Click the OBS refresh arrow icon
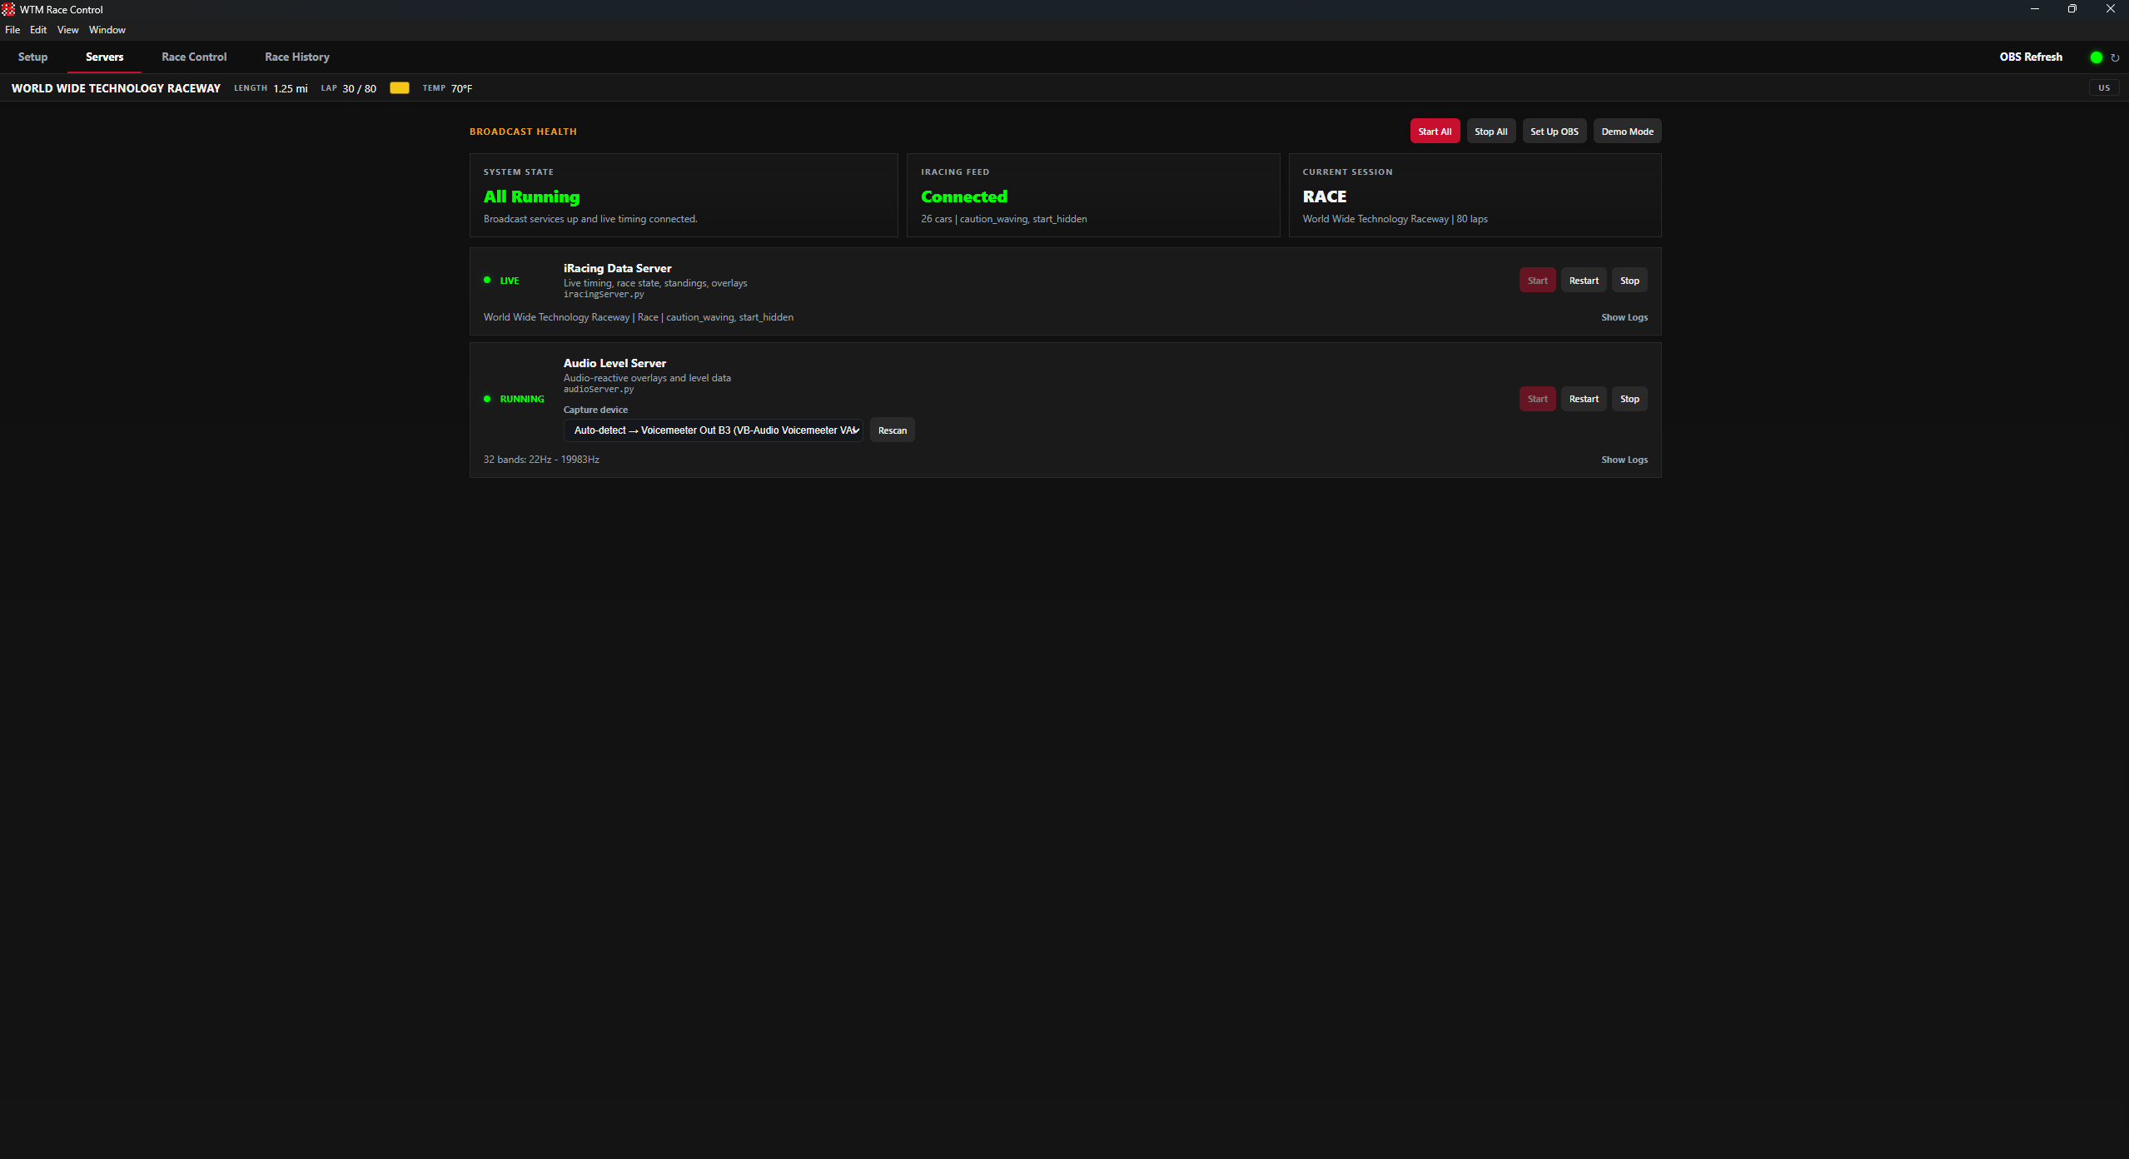Viewport: 2129px width, 1159px height. [2115, 57]
